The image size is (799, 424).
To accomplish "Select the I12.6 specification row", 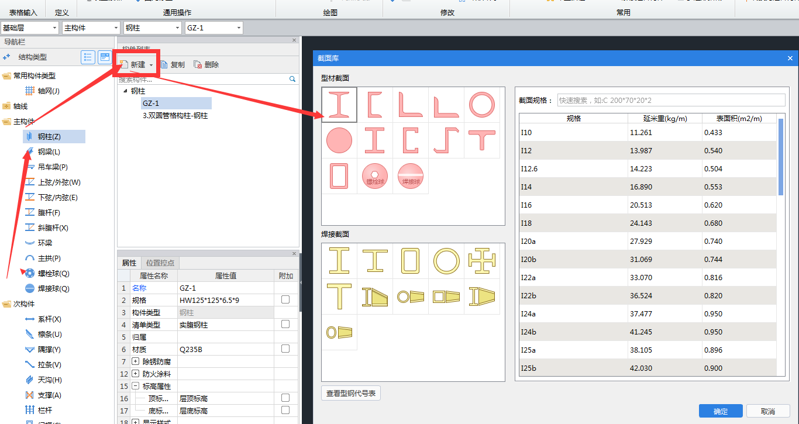I will pos(648,168).
